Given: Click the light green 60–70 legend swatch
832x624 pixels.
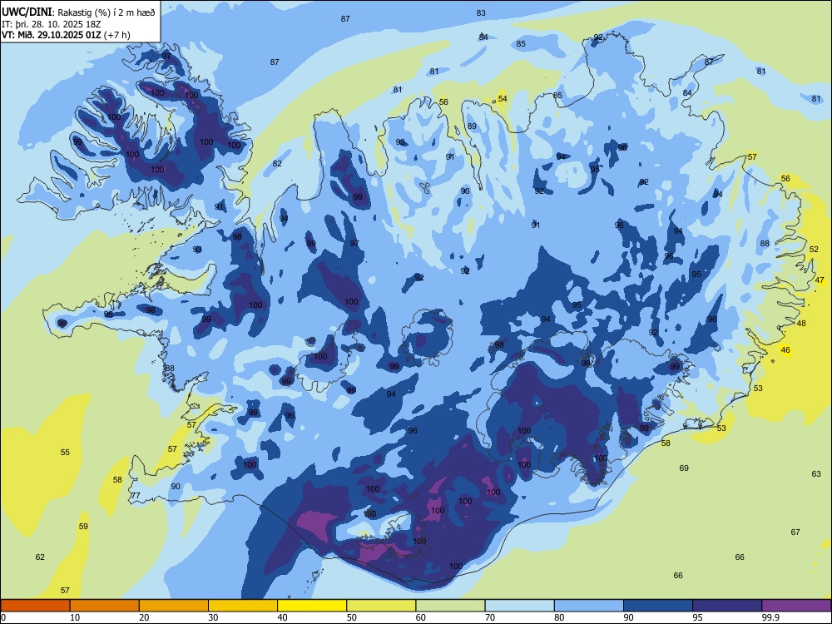Looking at the screenshot, I should tap(450, 606).
